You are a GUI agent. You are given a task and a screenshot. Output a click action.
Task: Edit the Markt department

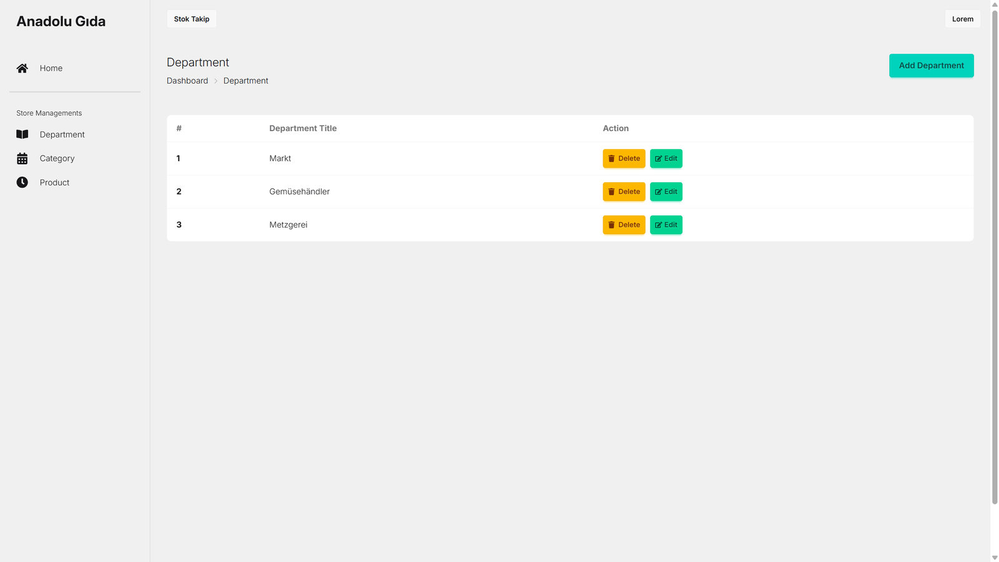click(x=666, y=159)
